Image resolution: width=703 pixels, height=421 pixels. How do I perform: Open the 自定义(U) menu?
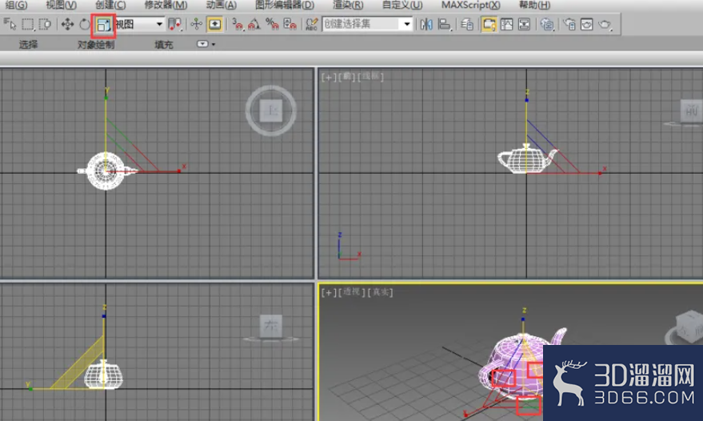click(402, 5)
